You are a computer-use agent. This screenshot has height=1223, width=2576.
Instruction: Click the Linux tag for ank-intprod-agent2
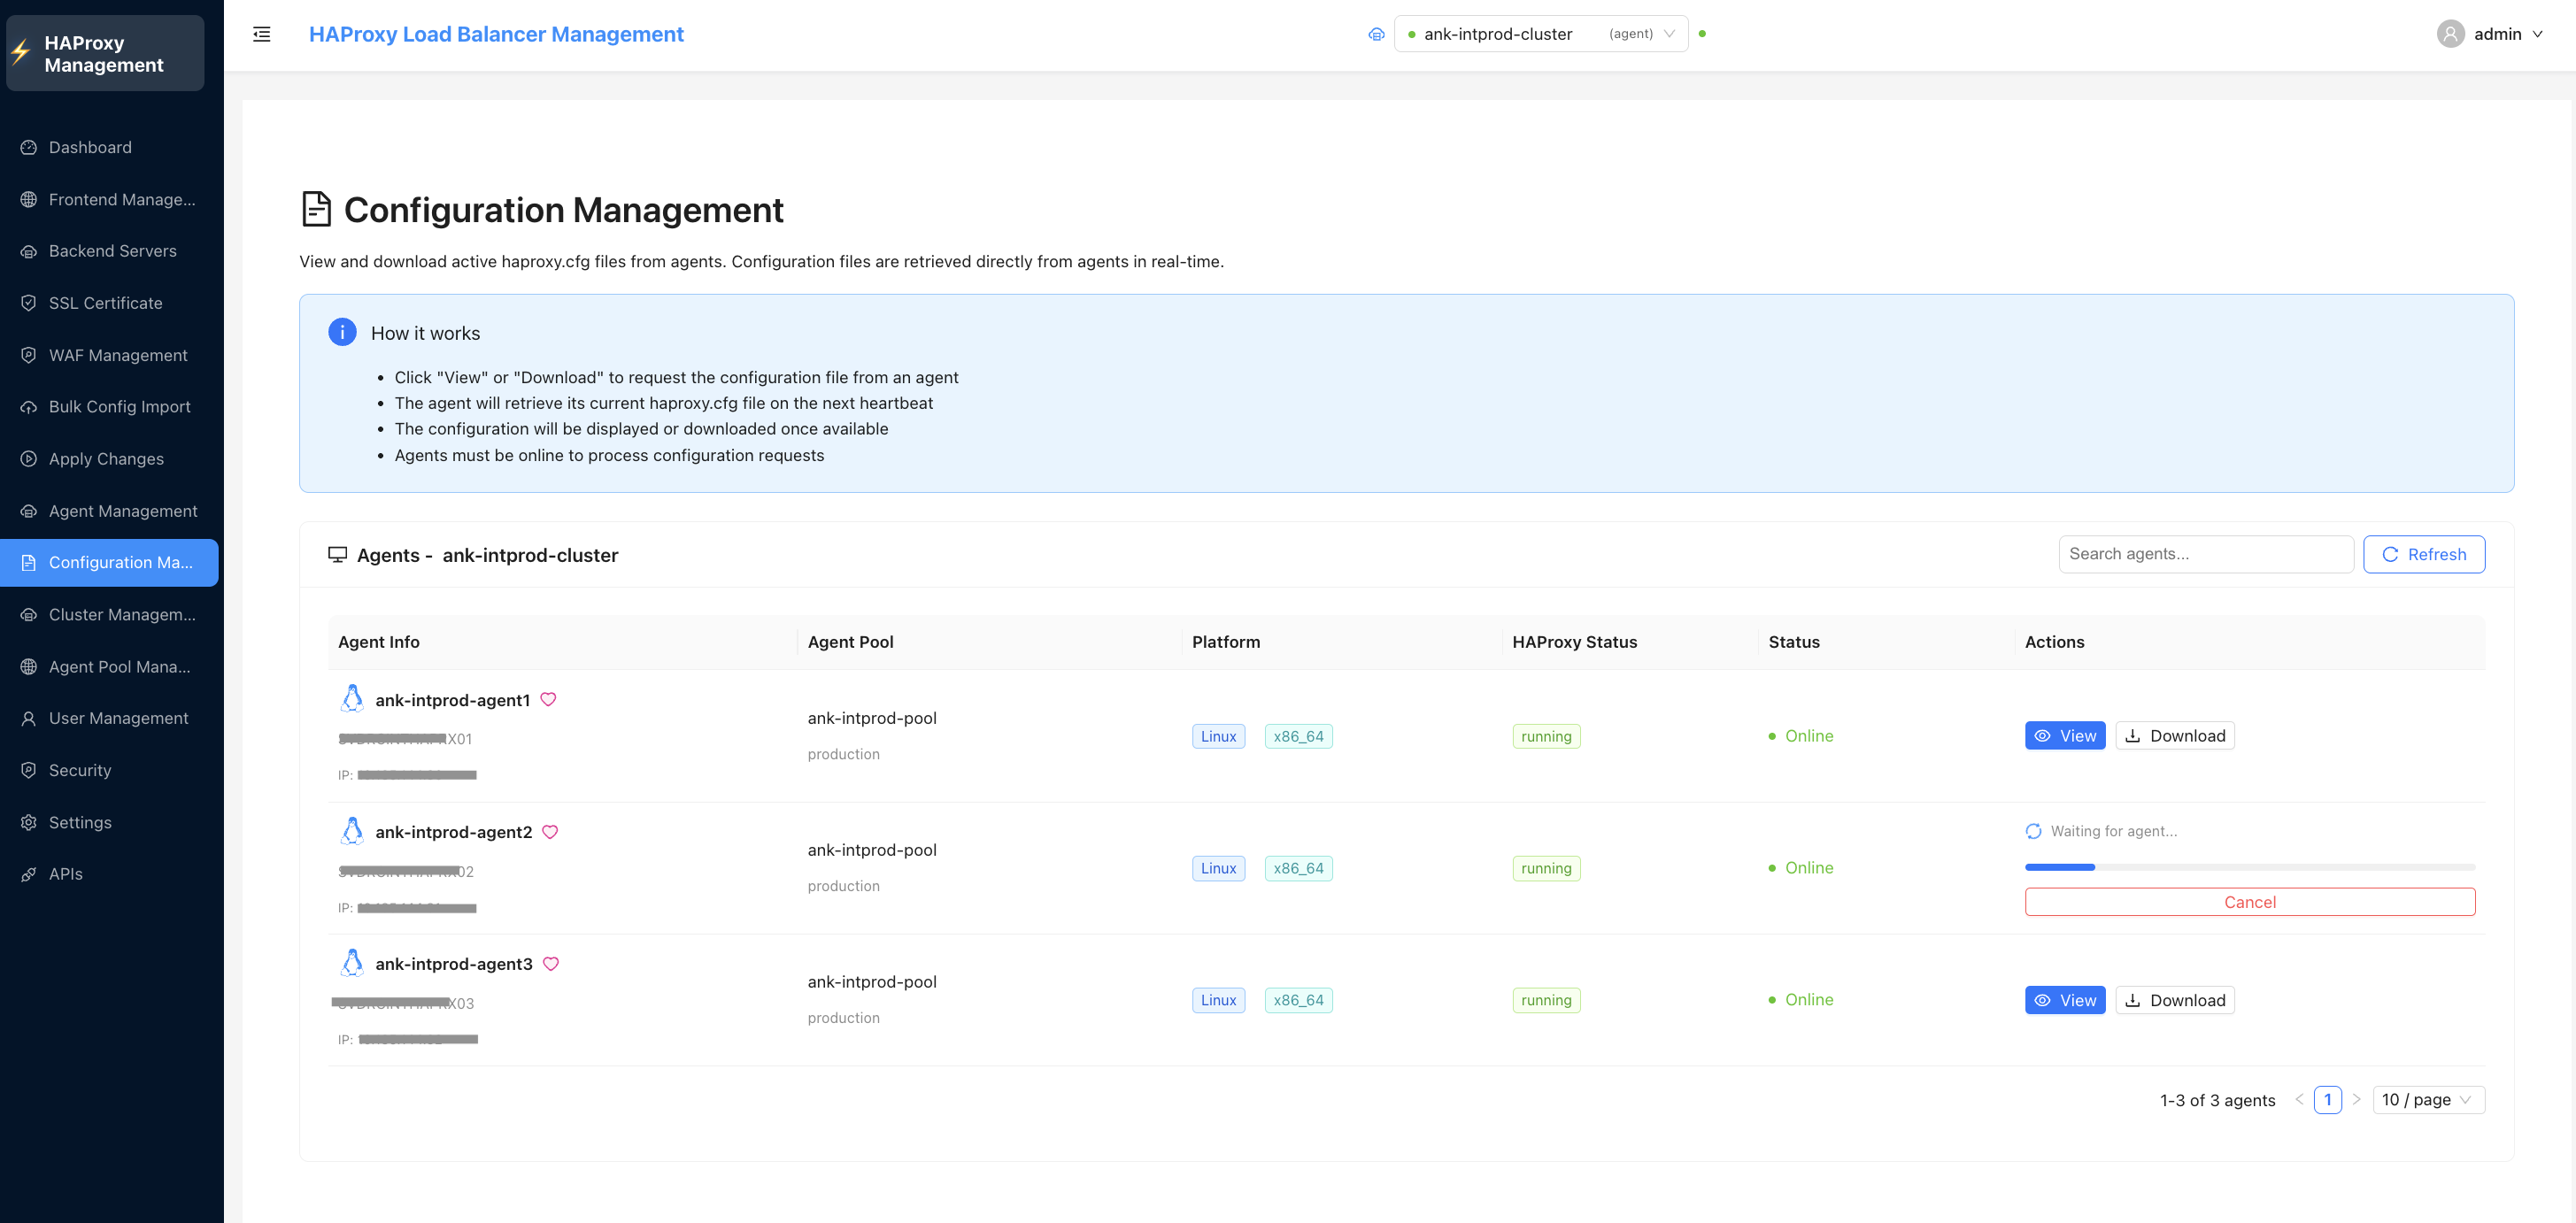pyautogui.click(x=1218, y=868)
